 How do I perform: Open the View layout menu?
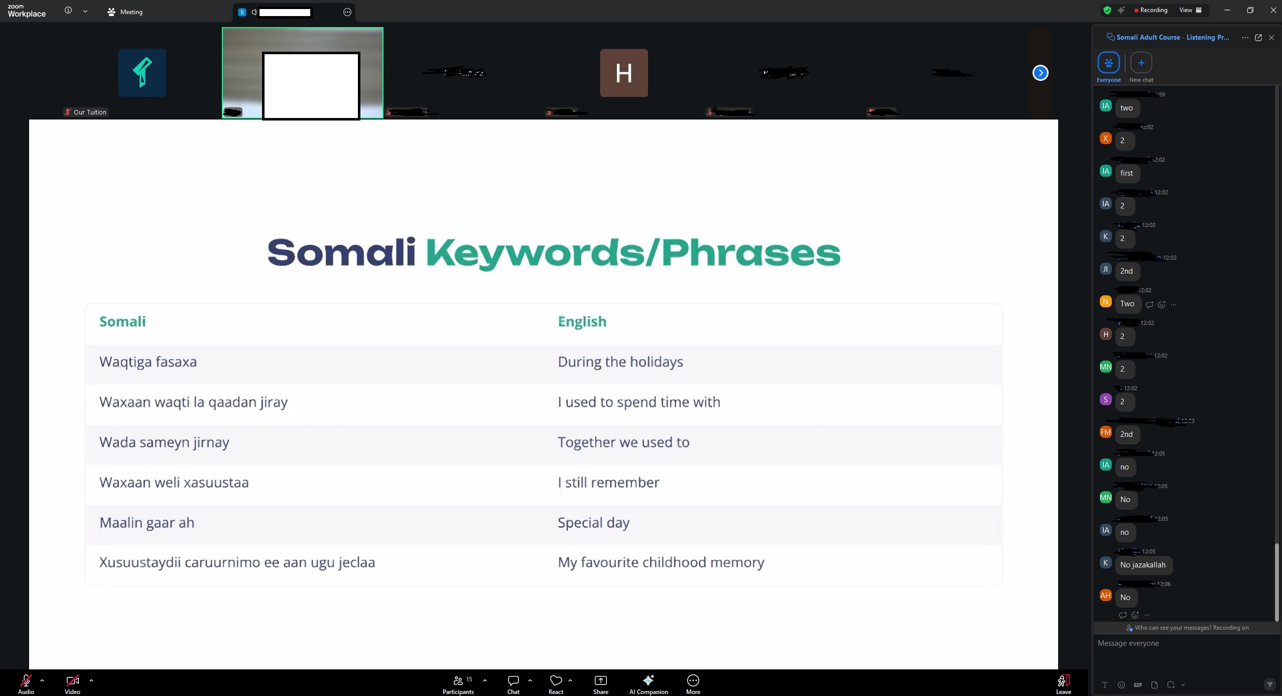click(x=1190, y=10)
